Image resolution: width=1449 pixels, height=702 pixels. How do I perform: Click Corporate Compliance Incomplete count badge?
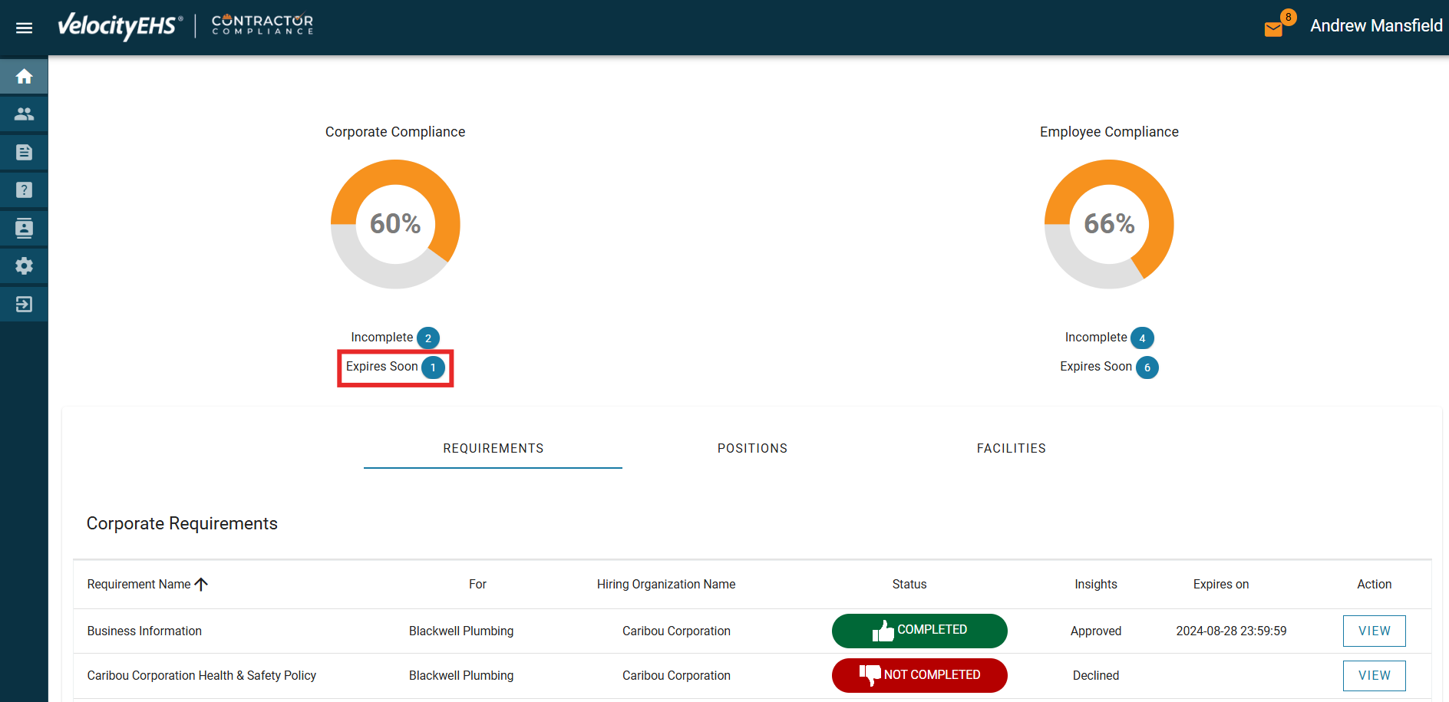coord(428,338)
